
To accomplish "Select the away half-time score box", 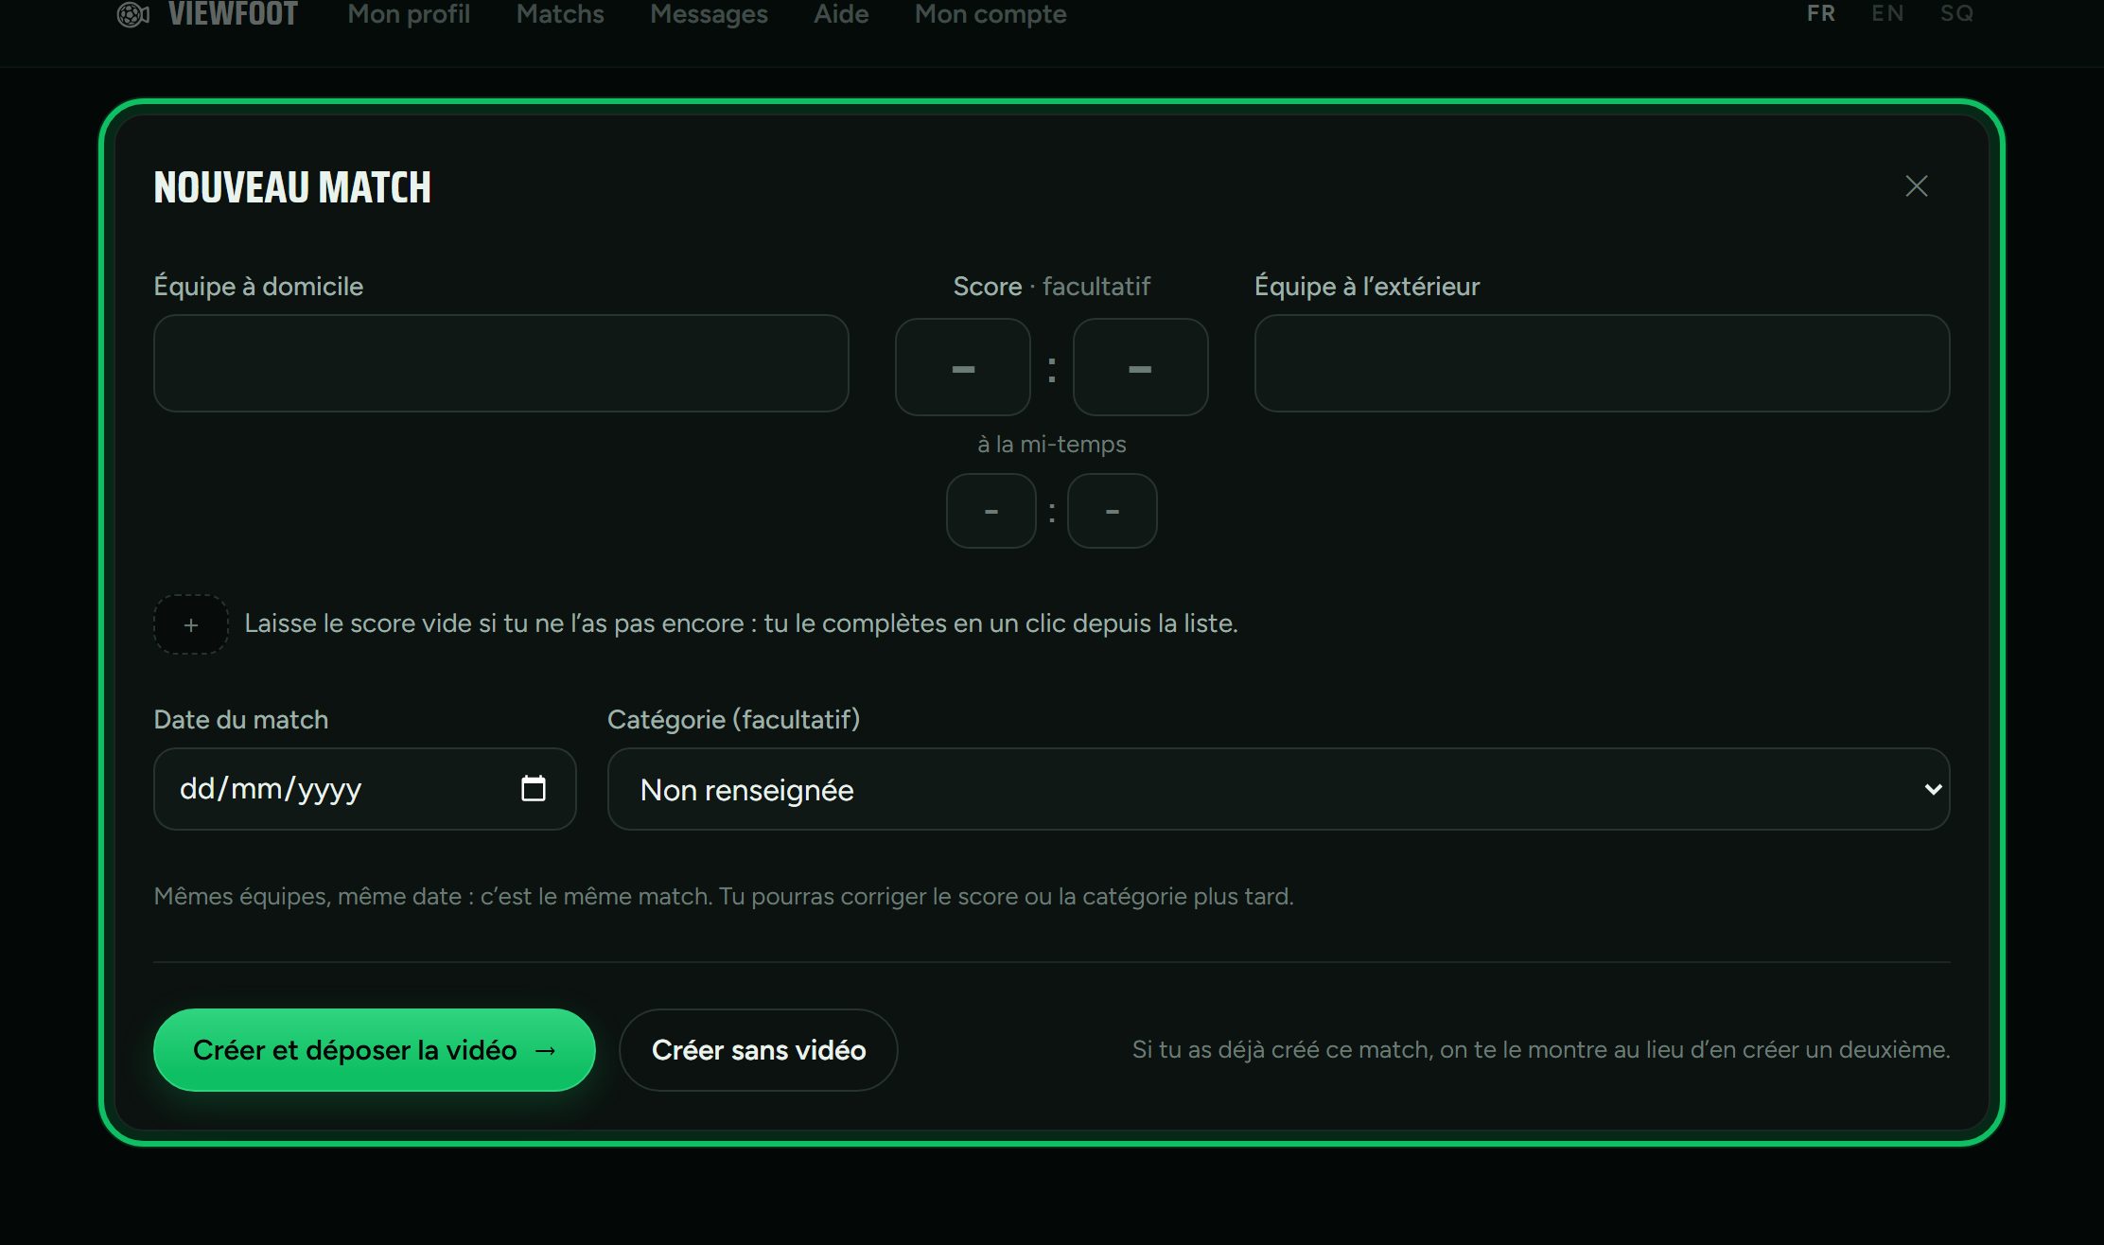I will pos(1113,511).
